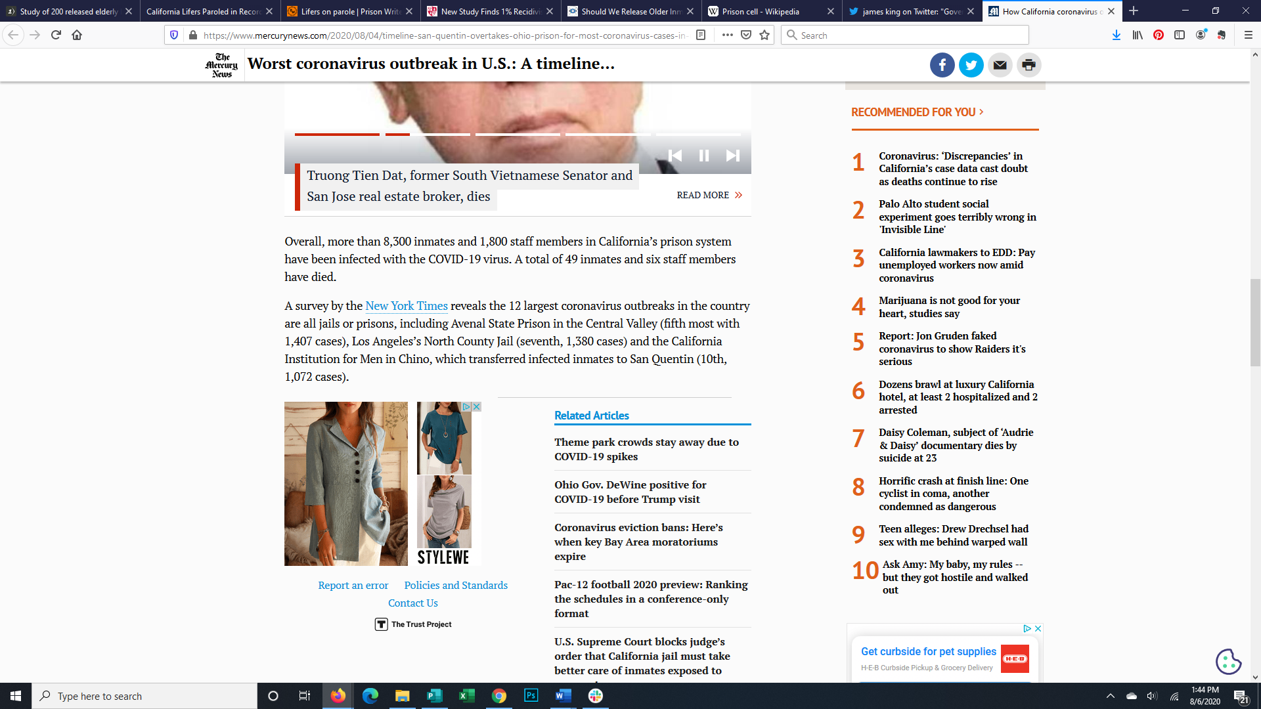
Task: Open Firefox hamburger application menu
Action: 1248,35
